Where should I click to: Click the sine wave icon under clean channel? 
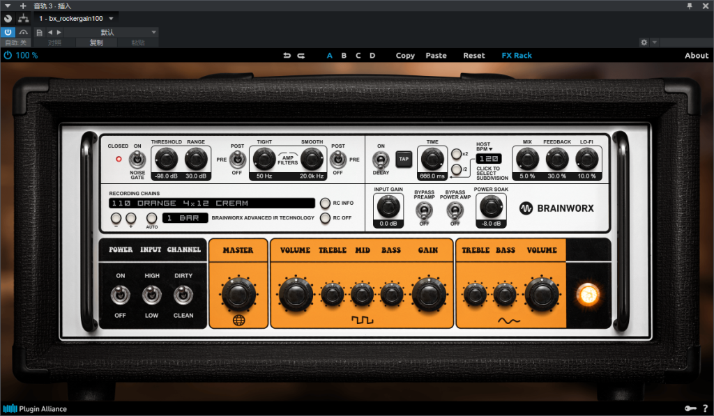509,321
